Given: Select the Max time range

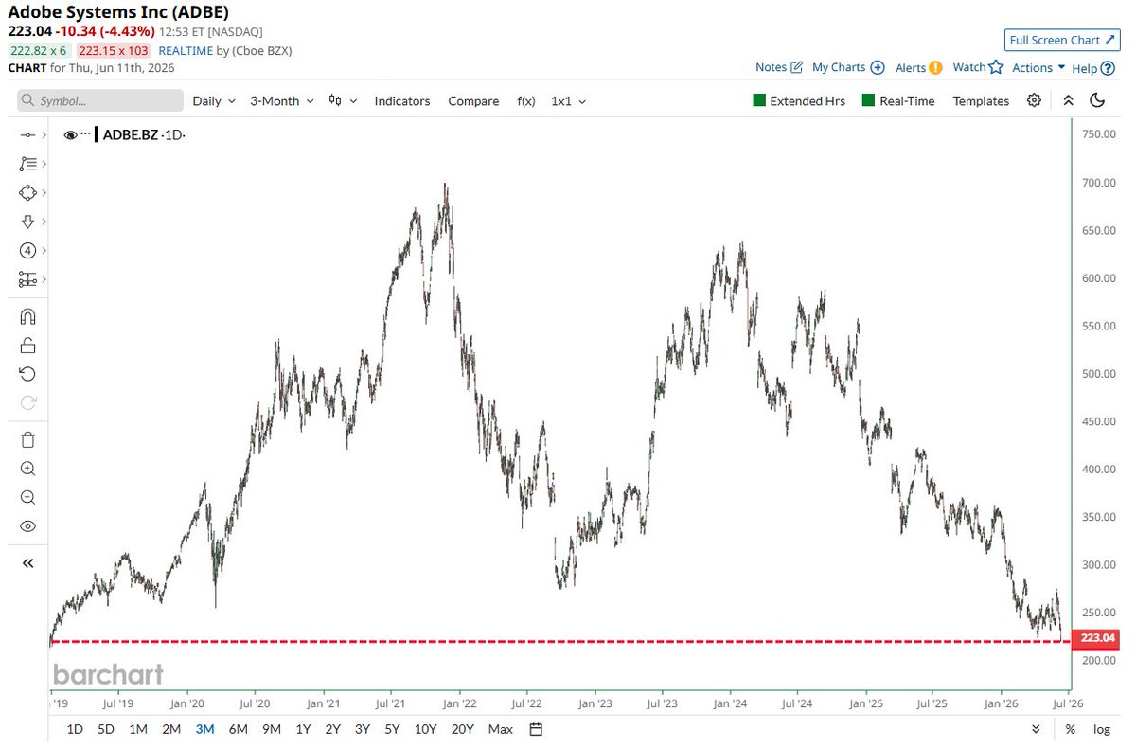Looking at the screenshot, I should click(x=501, y=729).
